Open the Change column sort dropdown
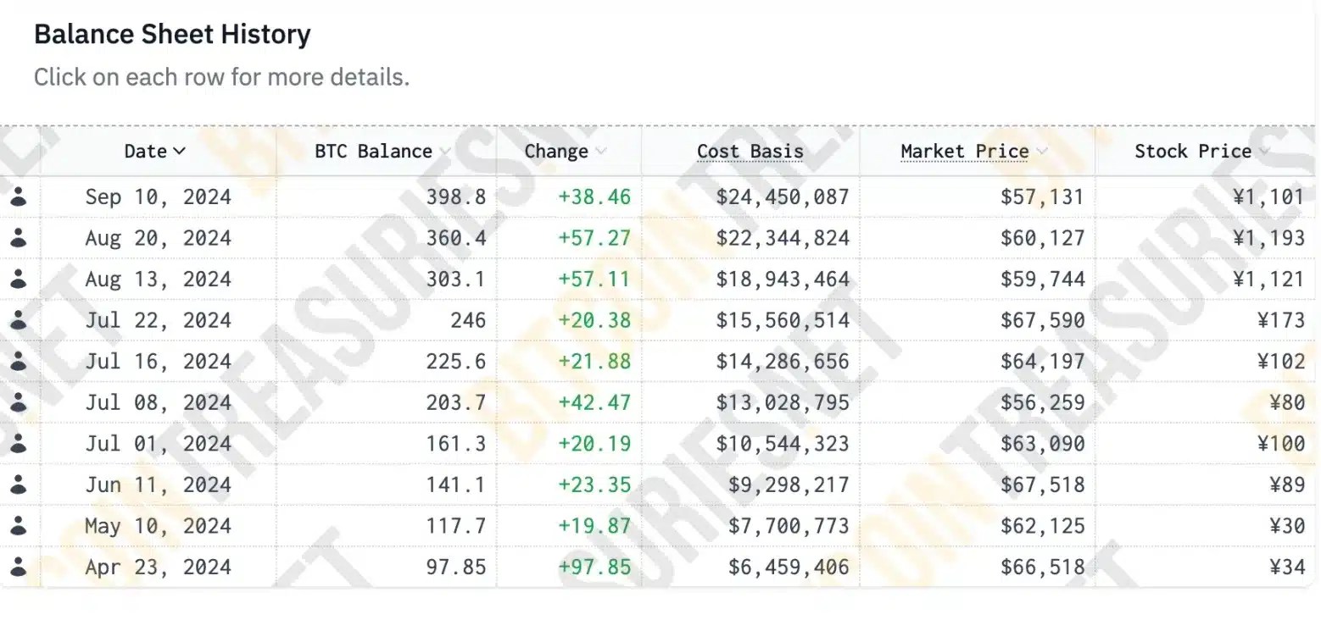 [601, 151]
